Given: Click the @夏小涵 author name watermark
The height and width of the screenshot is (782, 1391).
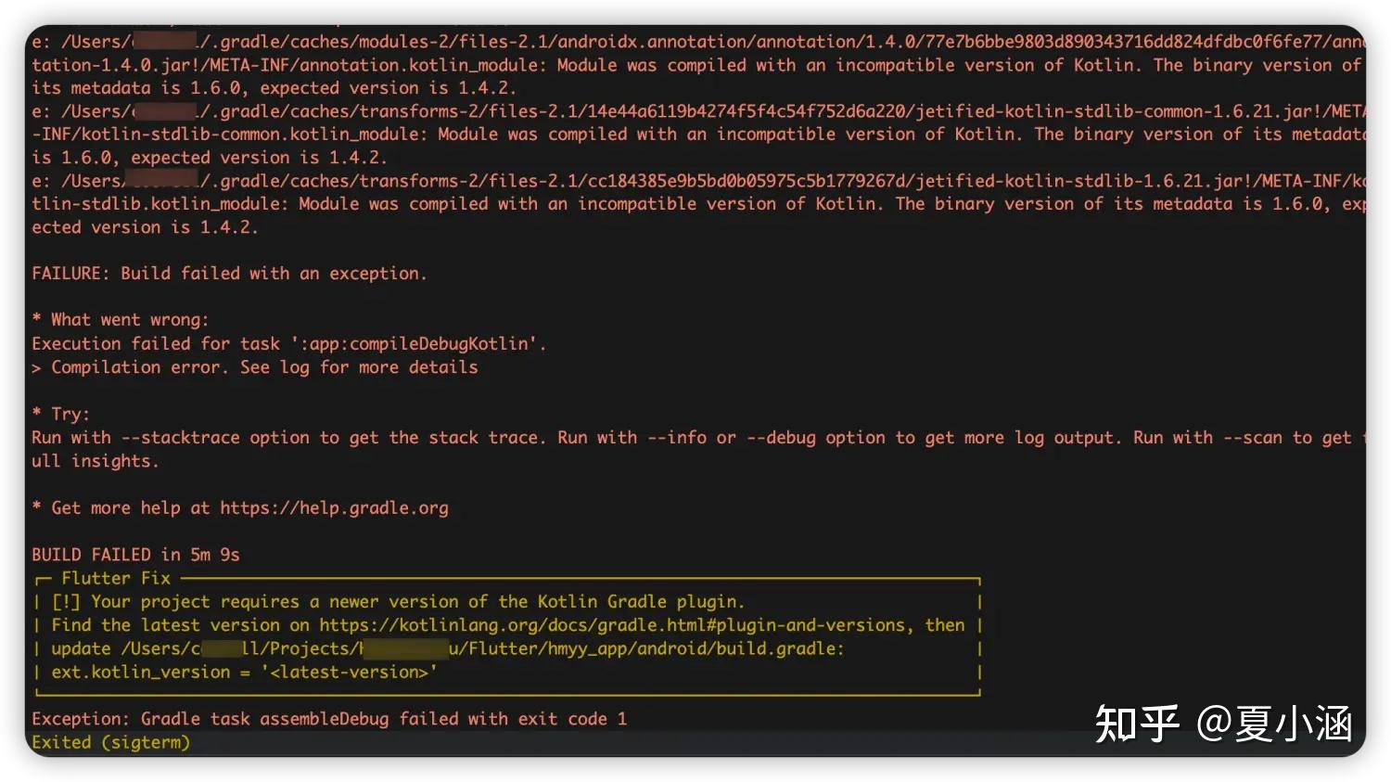Looking at the screenshot, I should 1274,724.
